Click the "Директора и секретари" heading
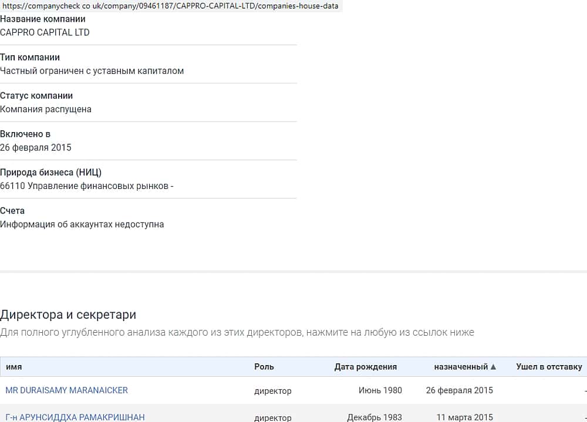The height and width of the screenshot is (422, 587). click(x=68, y=315)
